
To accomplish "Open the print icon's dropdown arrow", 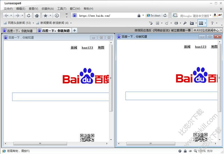I will tap(180, 23).
